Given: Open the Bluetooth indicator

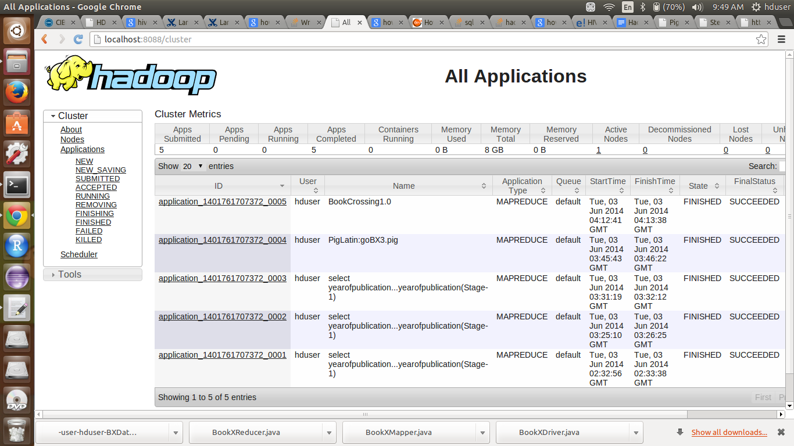Looking at the screenshot, I should [x=642, y=7].
